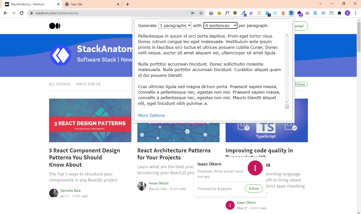Click the text area scroll up arrow

click(287, 35)
